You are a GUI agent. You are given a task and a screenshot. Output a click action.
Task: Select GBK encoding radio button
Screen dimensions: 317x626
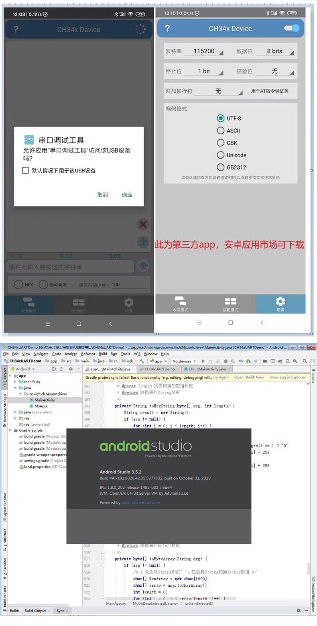point(220,143)
